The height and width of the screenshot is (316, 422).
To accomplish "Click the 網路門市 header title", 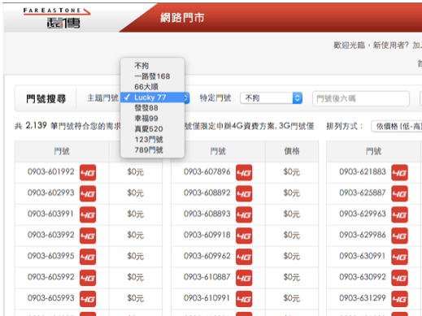I will [x=182, y=18].
